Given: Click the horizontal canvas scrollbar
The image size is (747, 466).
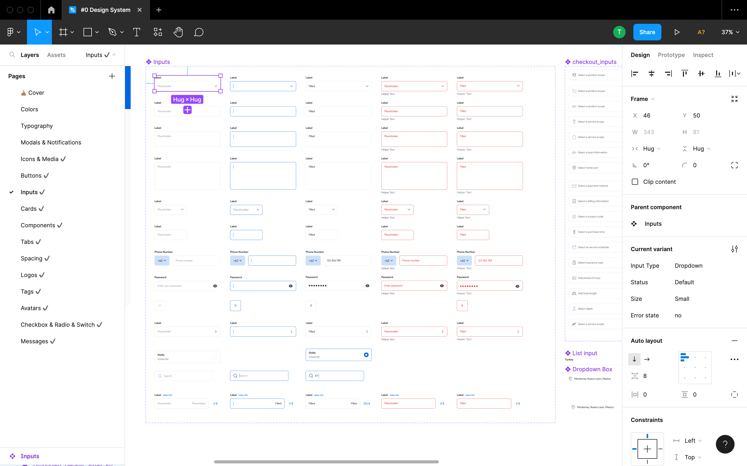Looking at the screenshot, I should [x=326, y=462].
